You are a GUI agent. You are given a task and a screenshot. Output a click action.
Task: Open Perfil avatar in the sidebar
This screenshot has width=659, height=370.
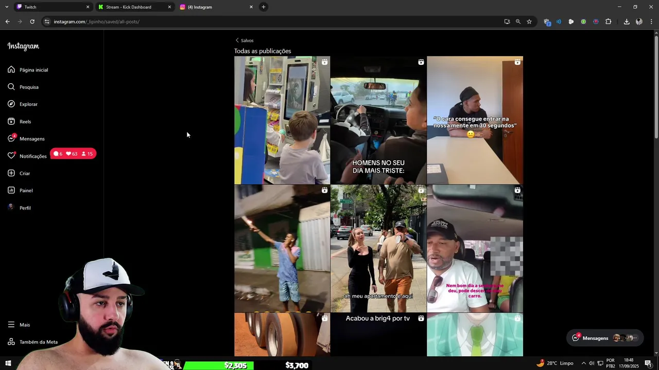(11, 208)
